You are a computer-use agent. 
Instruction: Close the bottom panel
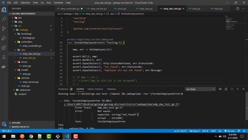click(243, 89)
